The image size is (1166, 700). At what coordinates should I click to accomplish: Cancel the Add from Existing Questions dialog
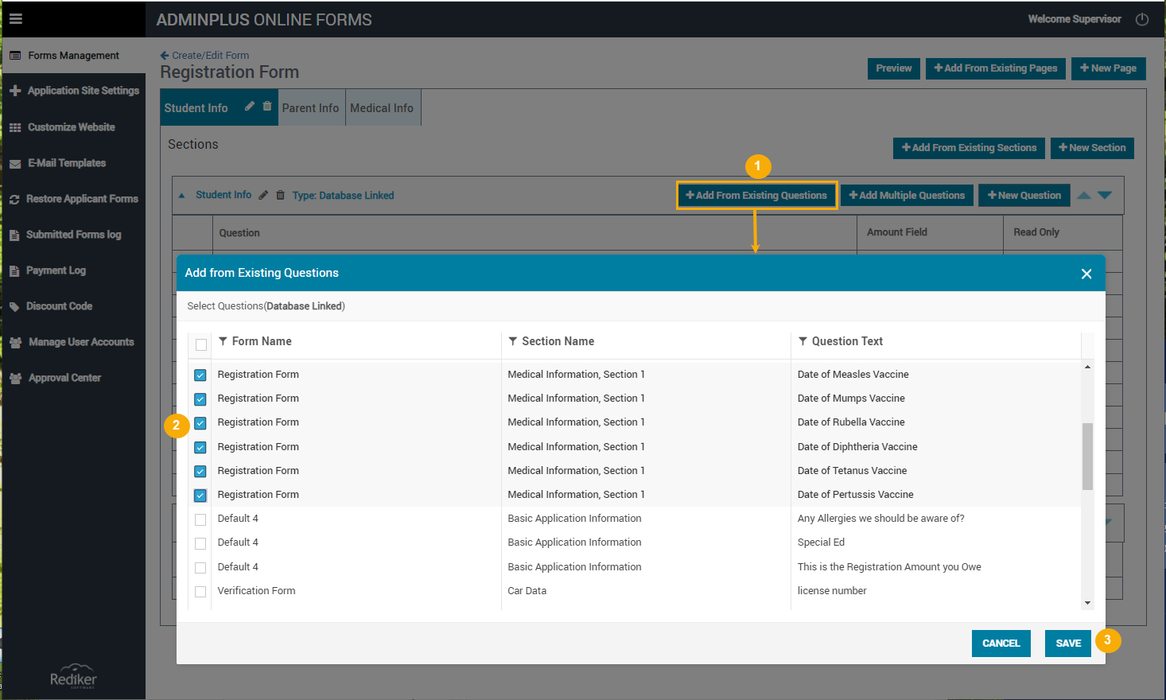tap(1001, 644)
